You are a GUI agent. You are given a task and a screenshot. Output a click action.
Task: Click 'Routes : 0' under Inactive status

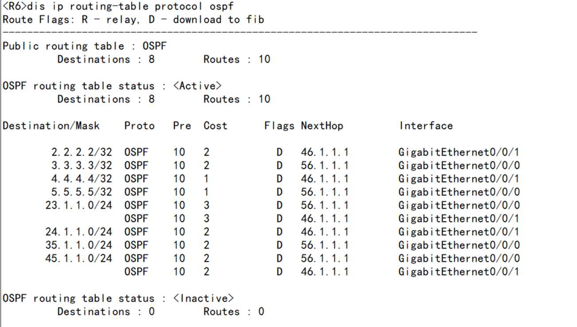coord(234,312)
